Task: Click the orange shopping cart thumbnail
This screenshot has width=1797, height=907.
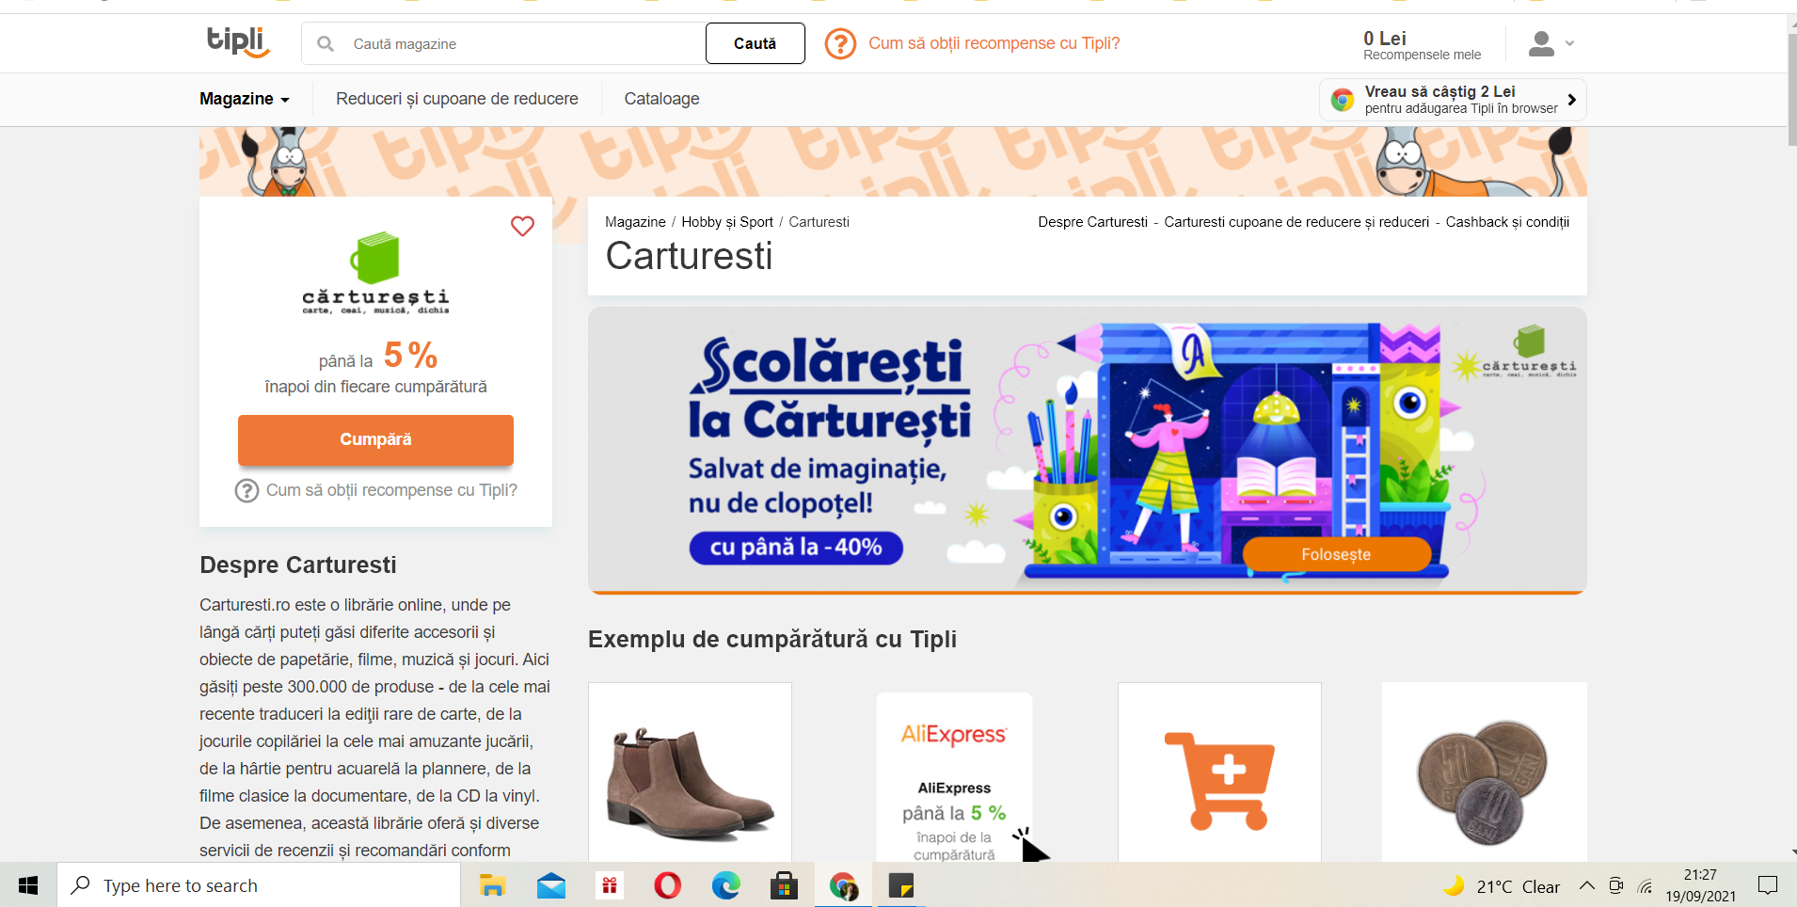Action: (1219, 772)
